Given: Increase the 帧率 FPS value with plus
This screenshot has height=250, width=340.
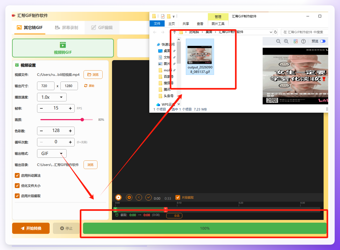Looking at the screenshot, I should pos(70,108).
